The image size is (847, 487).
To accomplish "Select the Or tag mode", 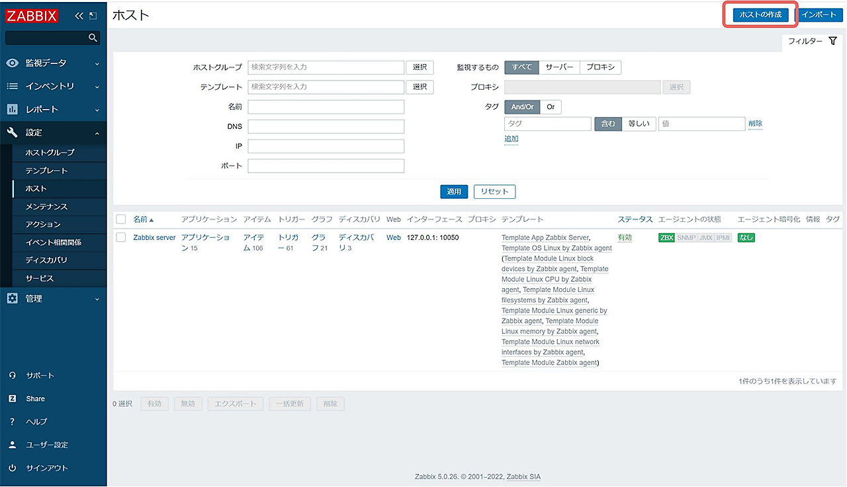I will click(551, 107).
